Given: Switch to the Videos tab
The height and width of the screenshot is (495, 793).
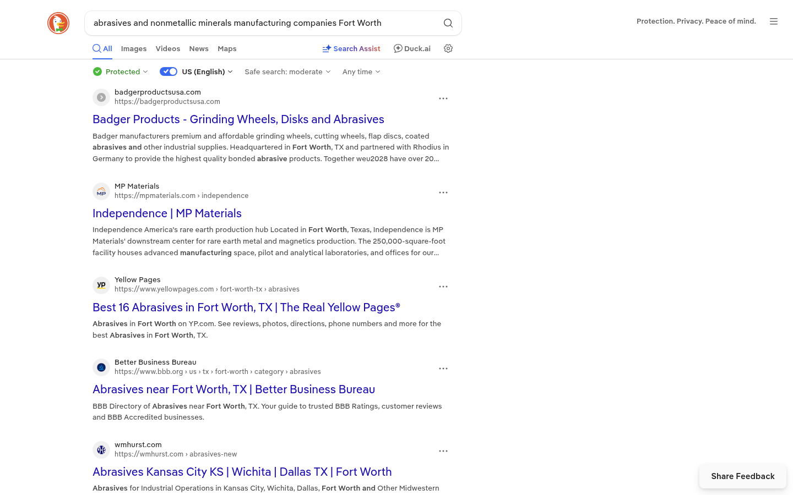Looking at the screenshot, I should coord(168,48).
